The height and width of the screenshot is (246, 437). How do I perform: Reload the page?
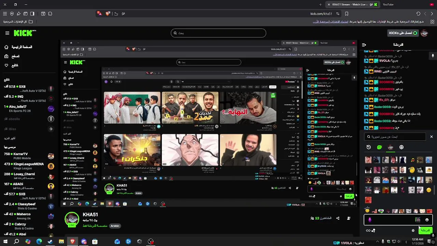click(x=418, y=14)
